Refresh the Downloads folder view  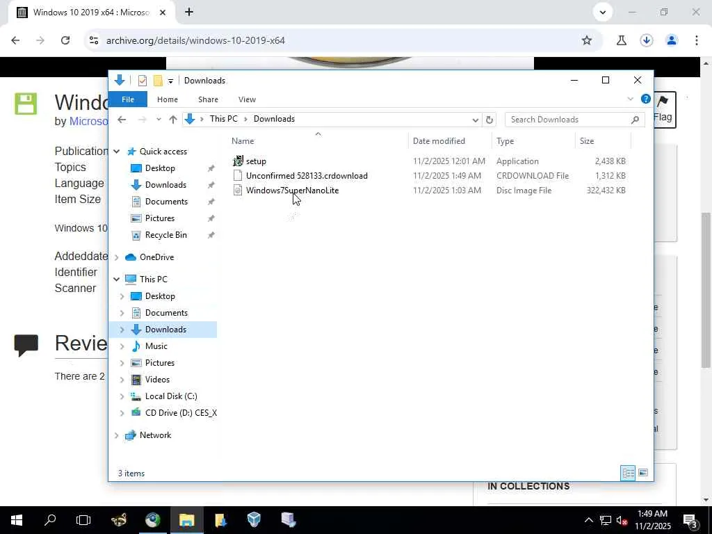coord(489,120)
